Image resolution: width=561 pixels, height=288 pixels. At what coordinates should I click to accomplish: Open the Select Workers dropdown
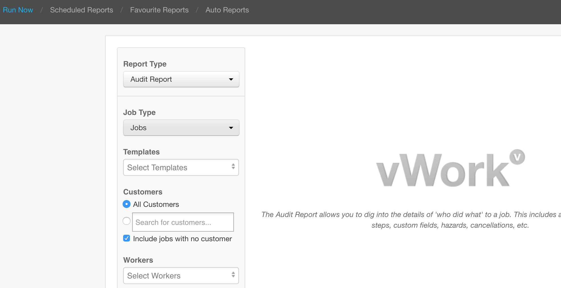[181, 276]
